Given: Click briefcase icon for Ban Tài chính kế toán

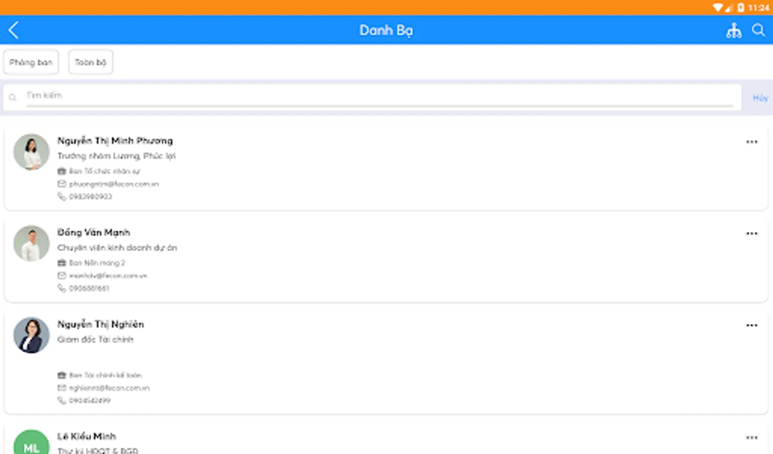Looking at the screenshot, I should (x=62, y=375).
